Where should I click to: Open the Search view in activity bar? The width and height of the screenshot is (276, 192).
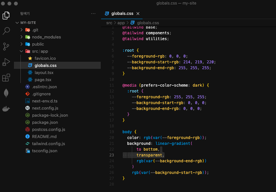pyautogui.click(x=6, y=31)
